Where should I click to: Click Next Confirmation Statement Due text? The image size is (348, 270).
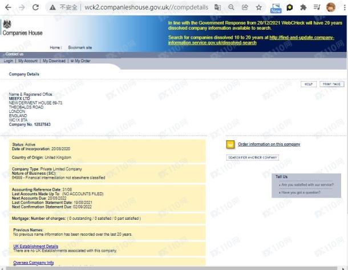[52, 207]
